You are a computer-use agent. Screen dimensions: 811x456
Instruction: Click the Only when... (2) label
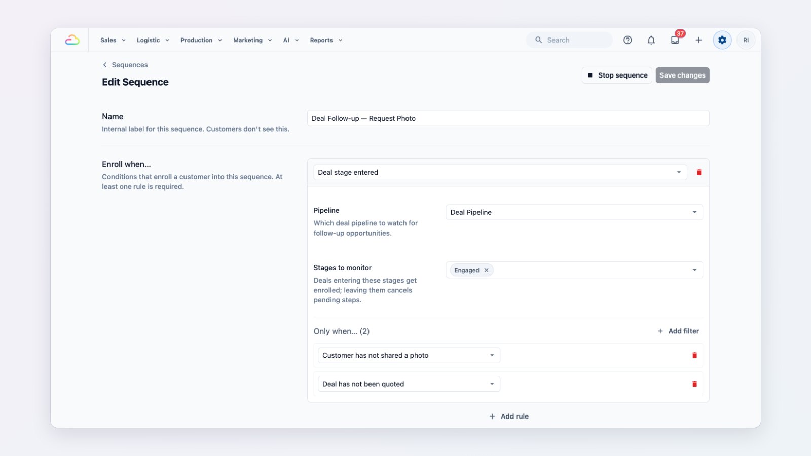coord(342,331)
